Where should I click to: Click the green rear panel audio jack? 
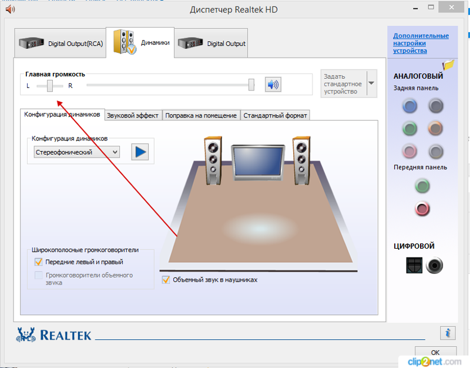pyautogui.click(x=409, y=129)
